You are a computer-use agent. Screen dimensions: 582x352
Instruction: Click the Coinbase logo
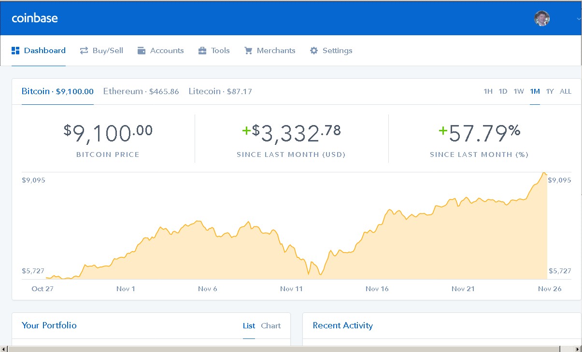[x=35, y=18]
